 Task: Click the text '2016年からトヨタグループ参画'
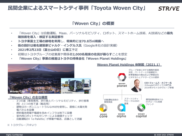[x=159, y=88]
